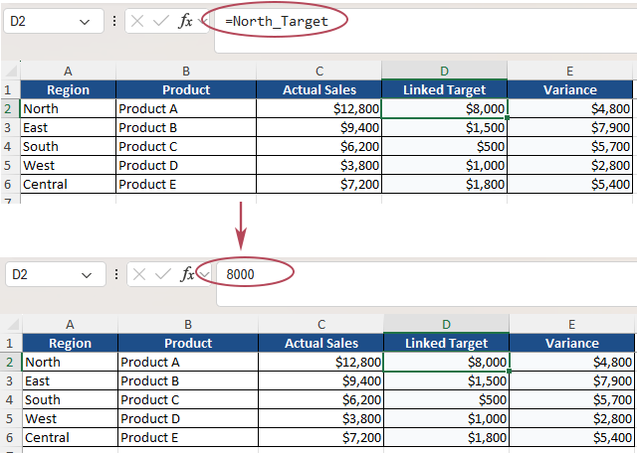Click fill handle of D2 in top sheet
637x453 pixels.
tap(507, 117)
